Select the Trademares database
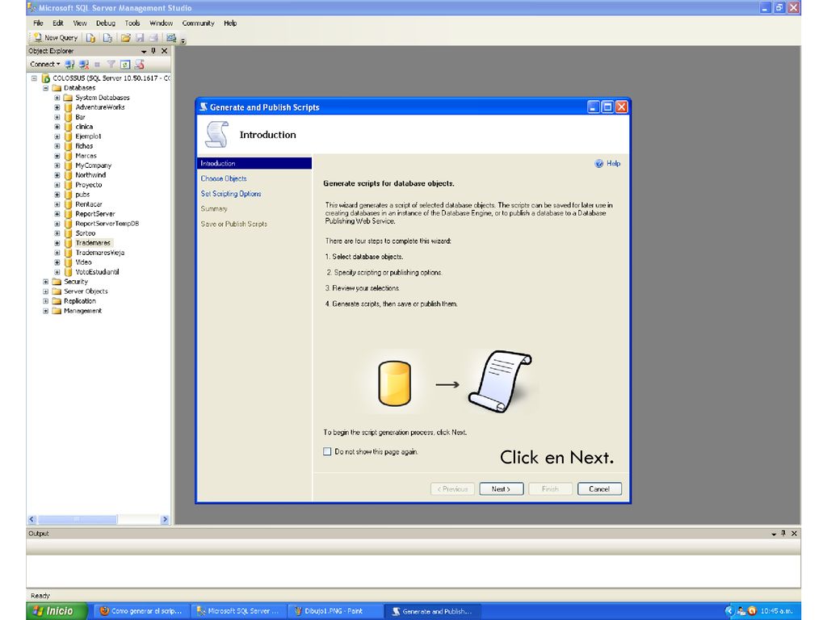 coord(93,242)
